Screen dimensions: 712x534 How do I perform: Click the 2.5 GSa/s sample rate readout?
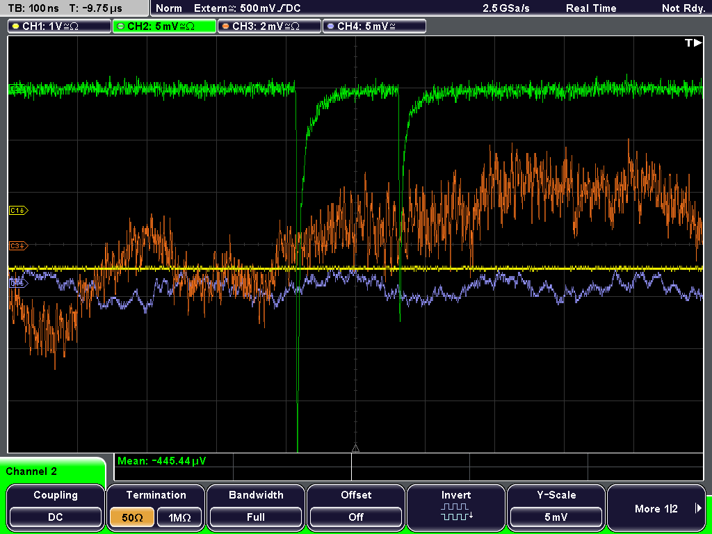[506, 8]
